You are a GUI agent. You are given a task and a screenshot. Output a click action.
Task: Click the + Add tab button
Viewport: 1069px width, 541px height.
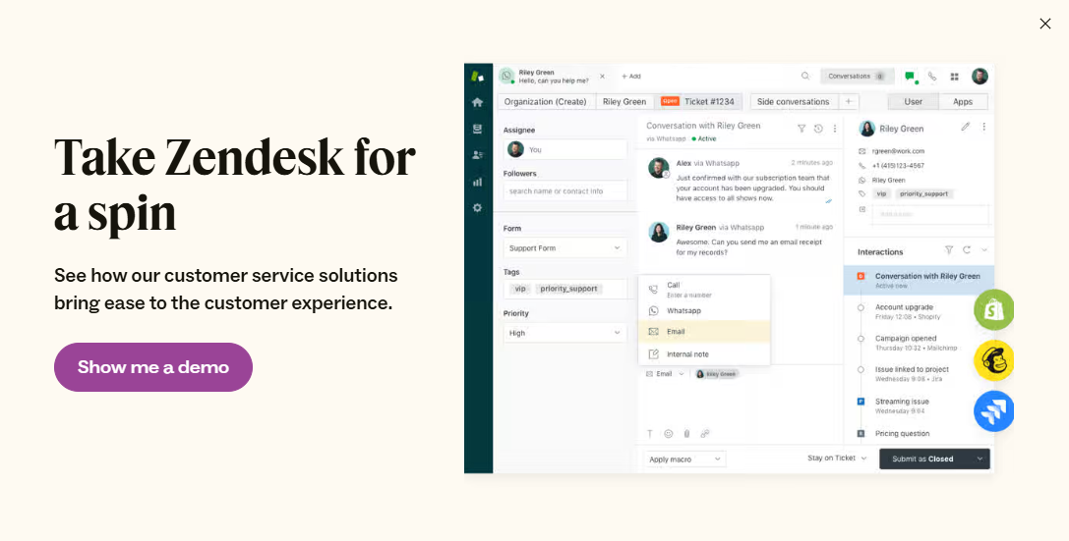[x=630, y=77]
